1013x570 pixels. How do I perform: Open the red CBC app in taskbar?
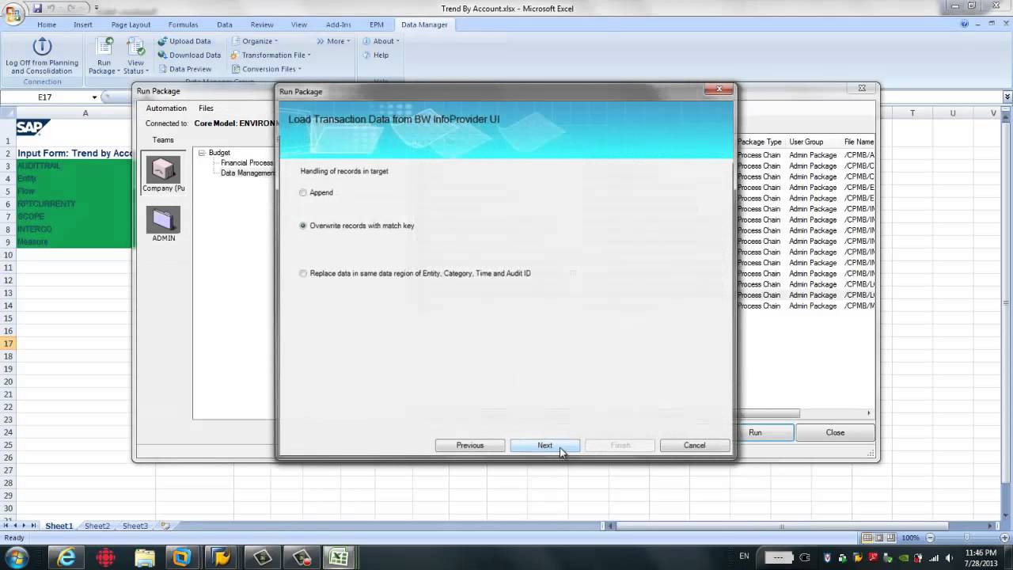pyautogui.click(x=105, y=557)
